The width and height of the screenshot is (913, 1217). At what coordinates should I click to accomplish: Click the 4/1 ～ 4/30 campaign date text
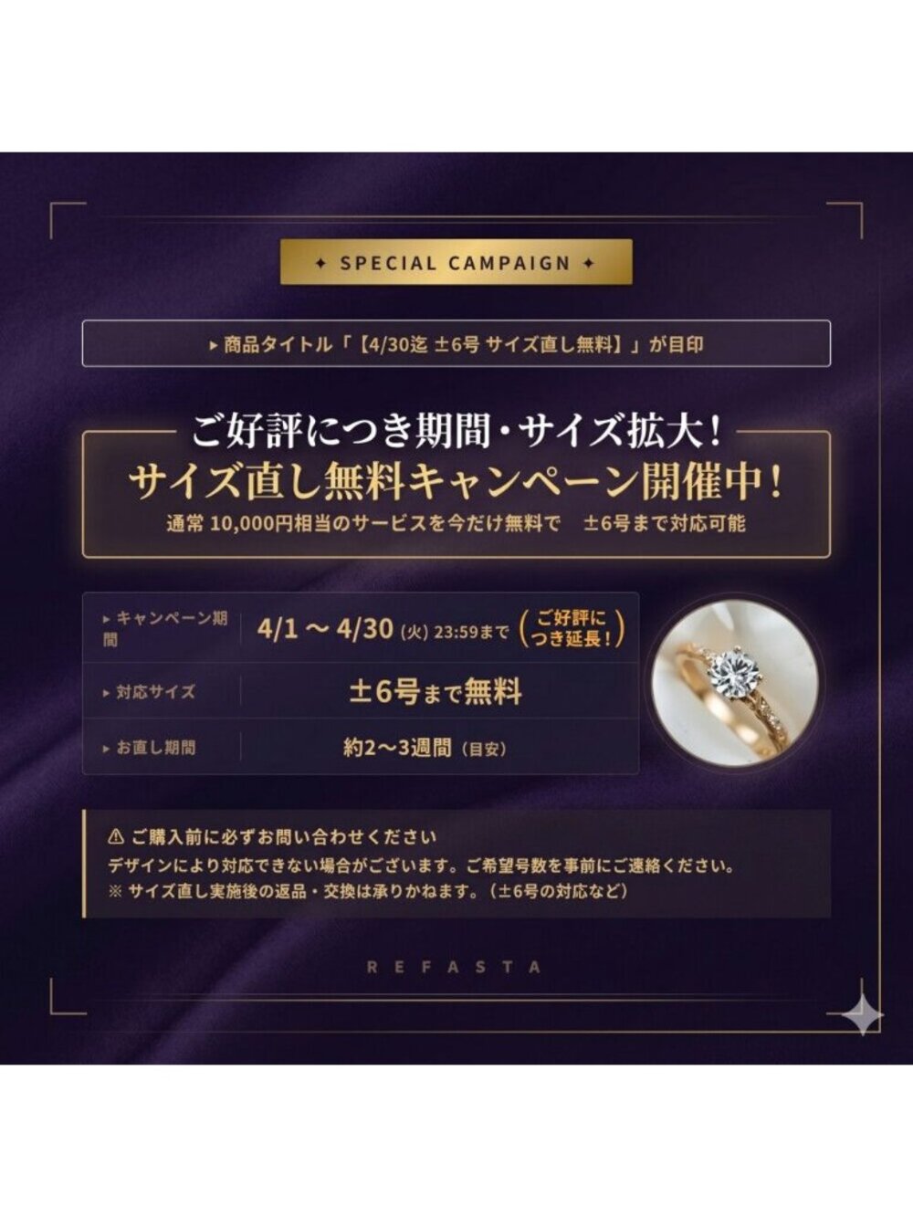pos(325,628)
